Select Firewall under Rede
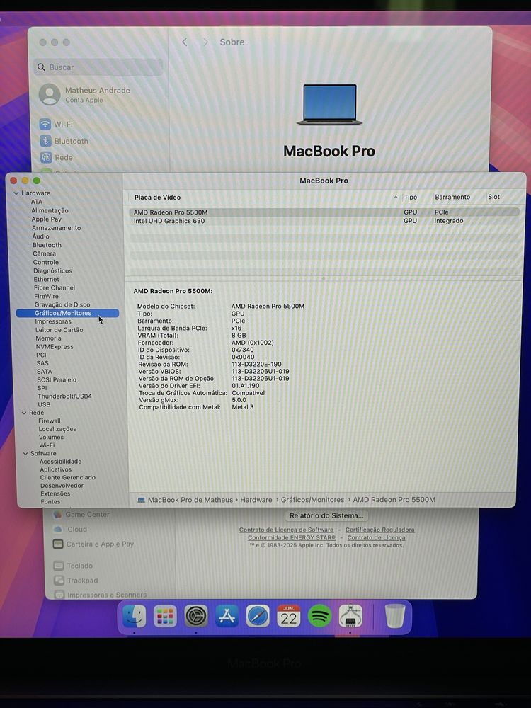 50,421
